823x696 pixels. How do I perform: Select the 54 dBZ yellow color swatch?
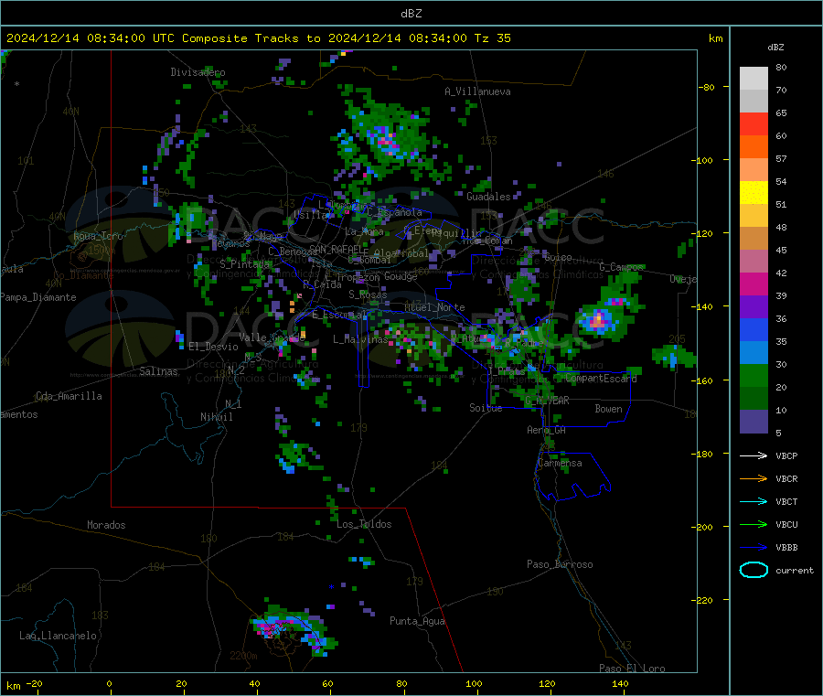754,193
